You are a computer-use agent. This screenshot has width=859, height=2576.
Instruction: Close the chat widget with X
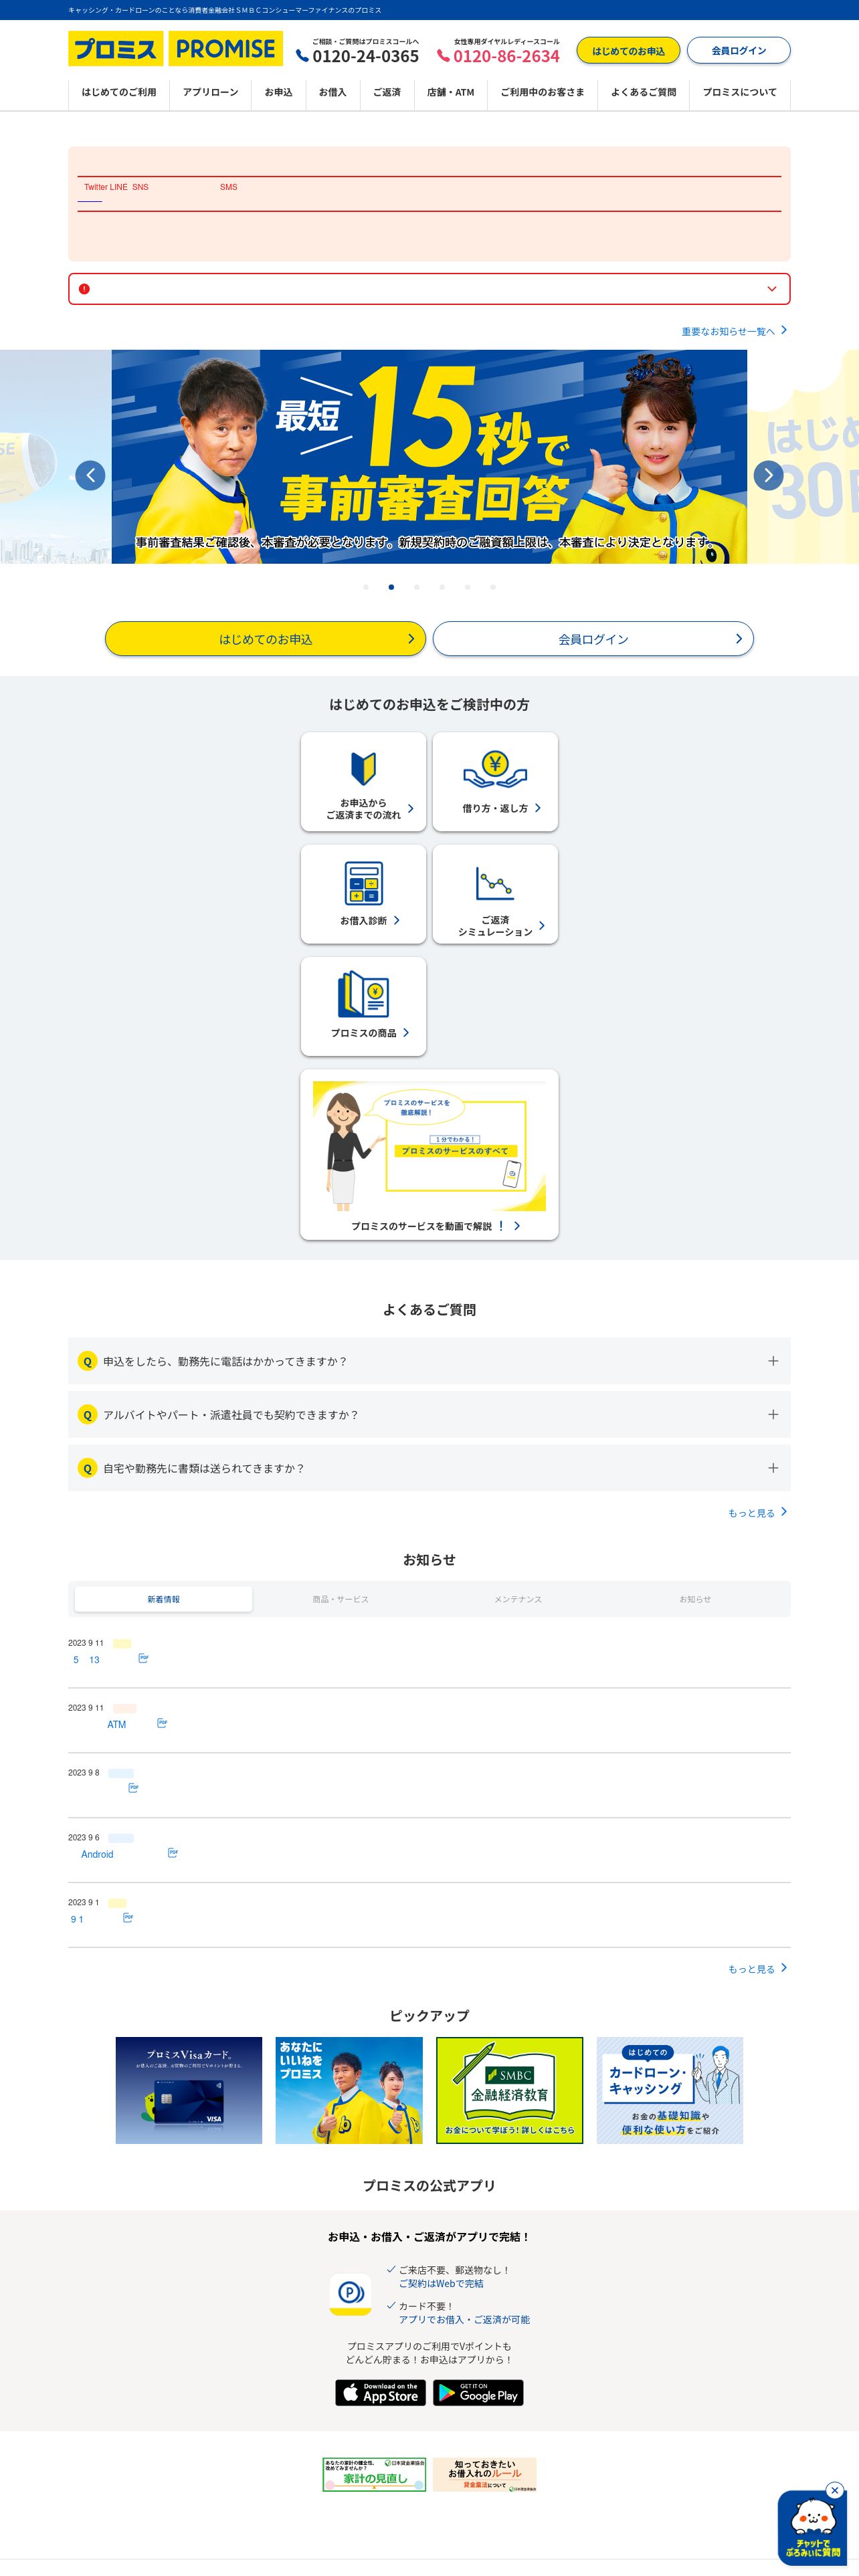click(835, 2490)
